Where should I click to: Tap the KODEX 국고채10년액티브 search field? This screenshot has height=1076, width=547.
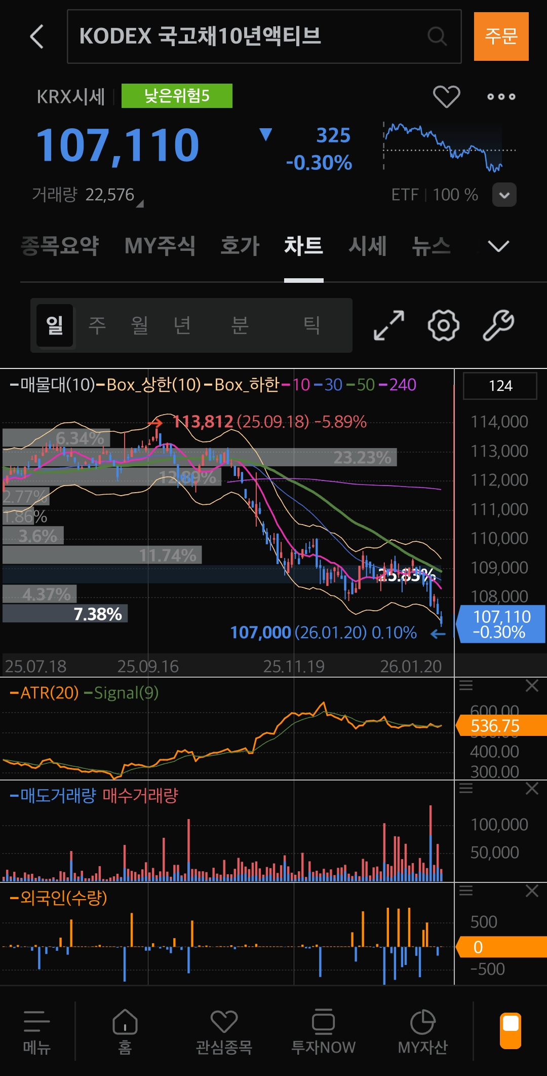click(264, 36)
